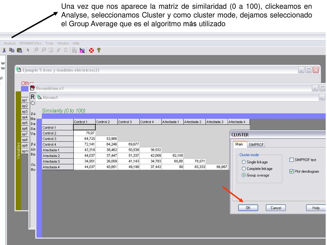Open the Help menu
327x245 pixels.
point(76,43)
